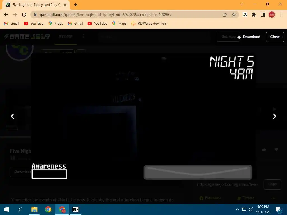The image size is (287, 215).
Task: Click the browser Forward arrow
Action: 15,15
